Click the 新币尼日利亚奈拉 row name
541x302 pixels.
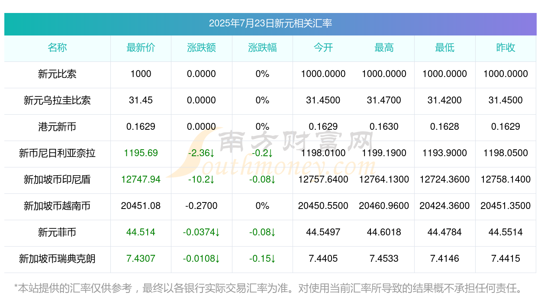point(57,153)
